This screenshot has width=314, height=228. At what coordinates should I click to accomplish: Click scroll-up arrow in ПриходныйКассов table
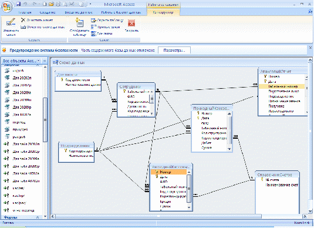229,113
